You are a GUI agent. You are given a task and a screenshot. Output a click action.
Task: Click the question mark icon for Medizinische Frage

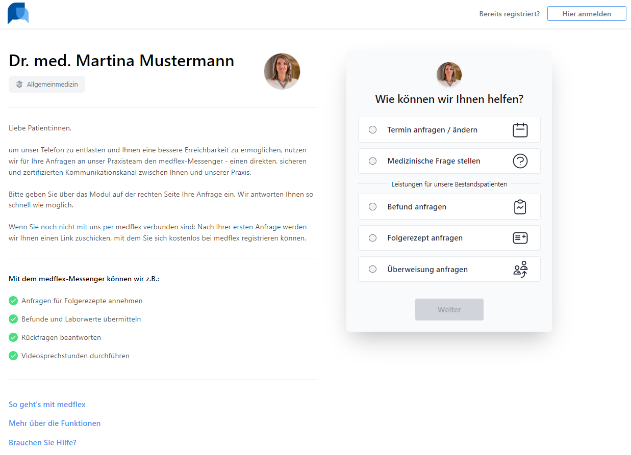pos(520,161)
